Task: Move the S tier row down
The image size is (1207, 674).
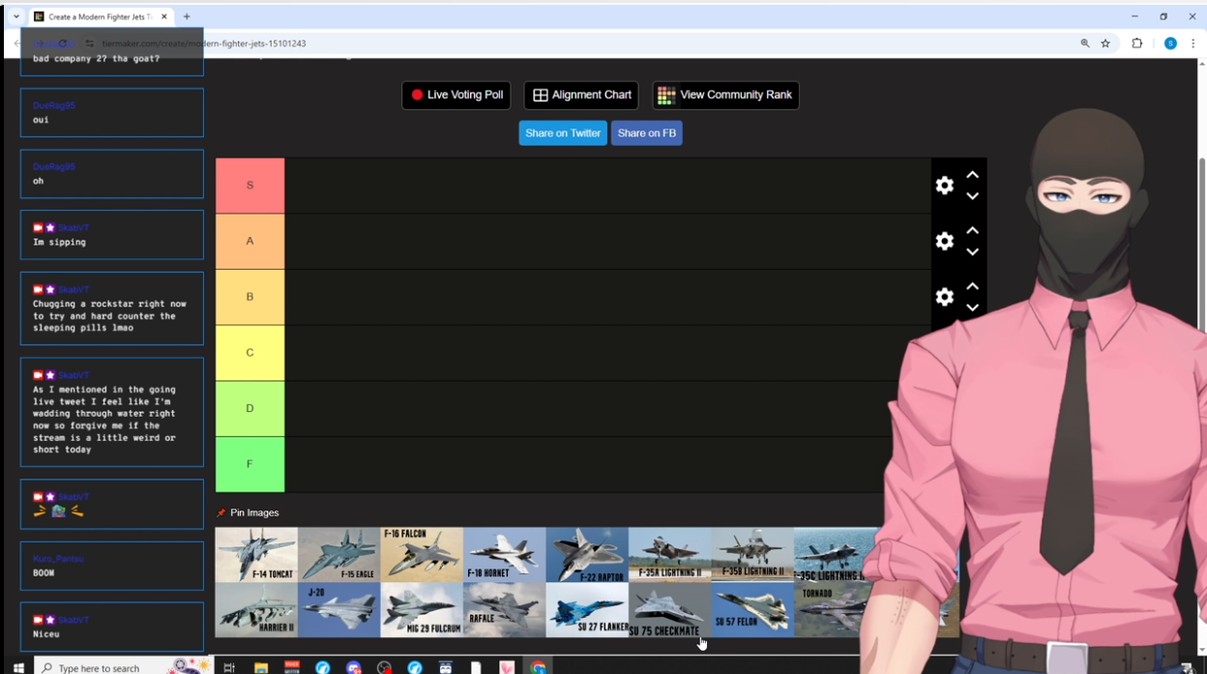Action: (x=972, y=196)
